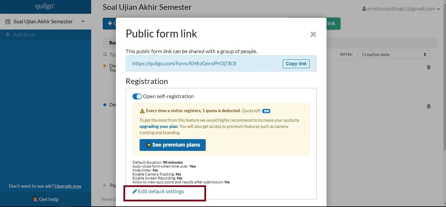Click the Upgrade now link

pyautogui.click(x=68, y=186)
